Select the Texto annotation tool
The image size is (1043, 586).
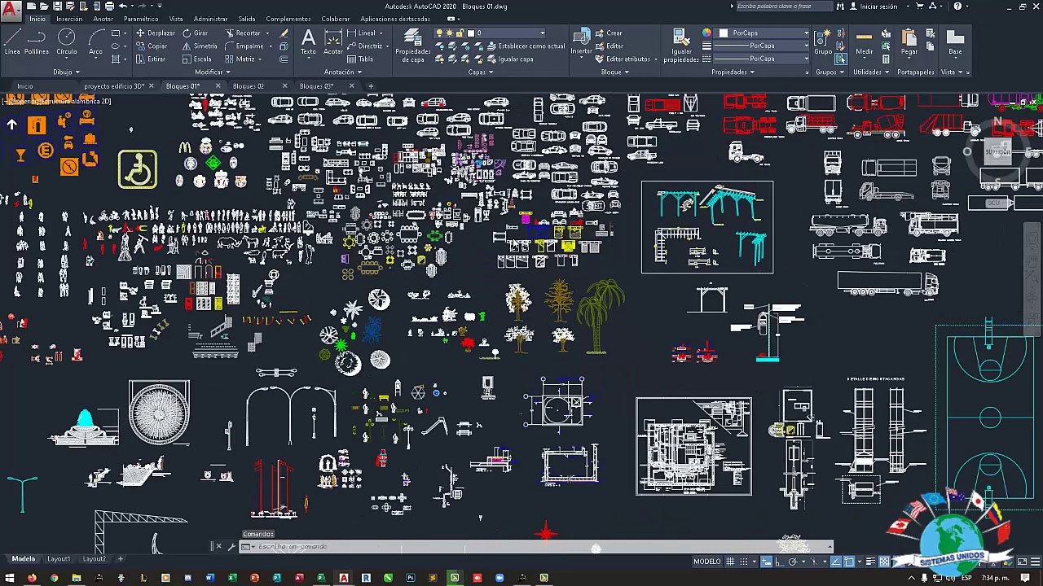308,42
